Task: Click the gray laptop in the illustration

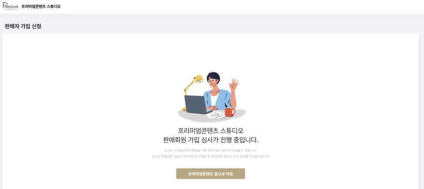Action: click(196, 105)
